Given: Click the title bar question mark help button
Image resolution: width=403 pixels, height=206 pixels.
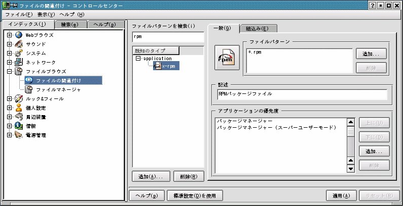Looking at the screenshot, I should (373, 6).
